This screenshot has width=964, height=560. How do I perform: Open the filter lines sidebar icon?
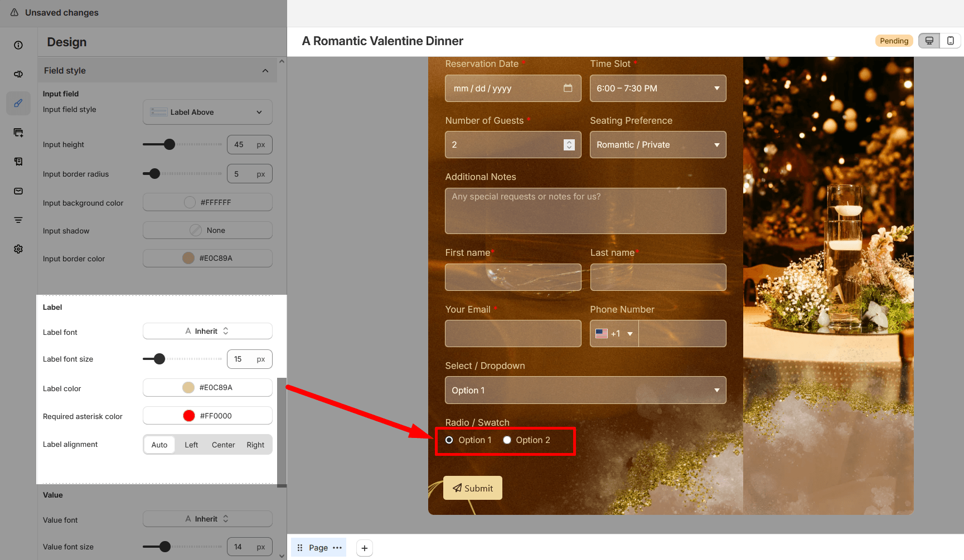pyautogui.click(x=18, y=220)
